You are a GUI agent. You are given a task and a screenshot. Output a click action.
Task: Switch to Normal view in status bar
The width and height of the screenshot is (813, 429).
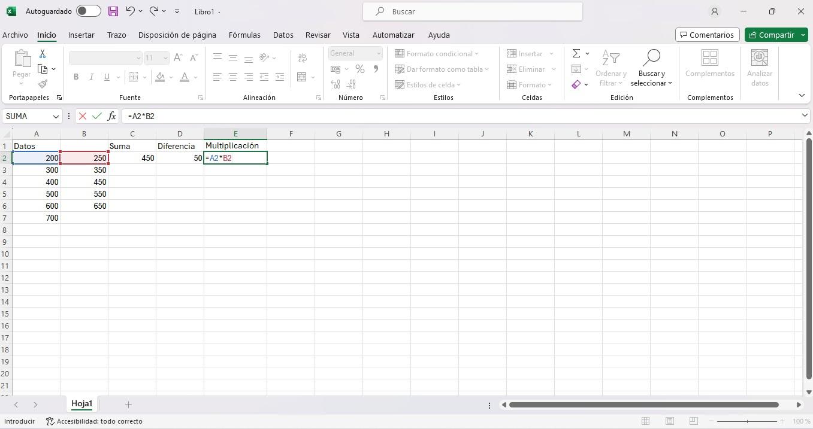click(646, 421)
